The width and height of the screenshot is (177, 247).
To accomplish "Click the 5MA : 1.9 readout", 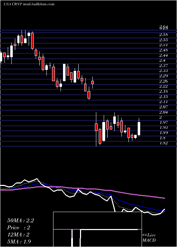I will click(x=19, y=241).
